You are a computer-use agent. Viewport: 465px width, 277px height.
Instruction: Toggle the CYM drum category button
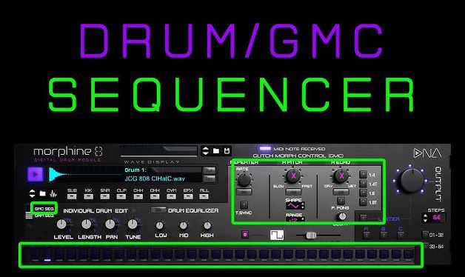coord(171,196)
